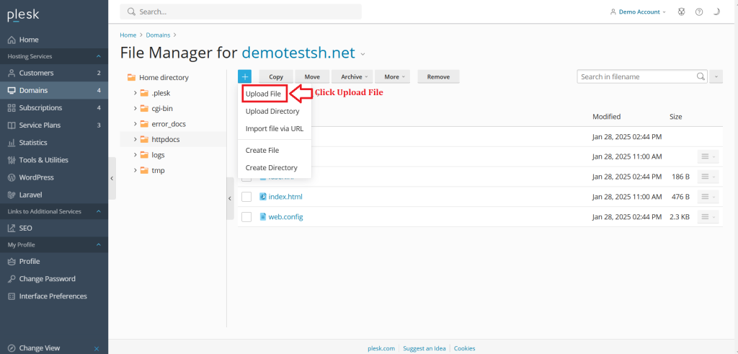Click the mascot face icon in header

coord(682,12)
